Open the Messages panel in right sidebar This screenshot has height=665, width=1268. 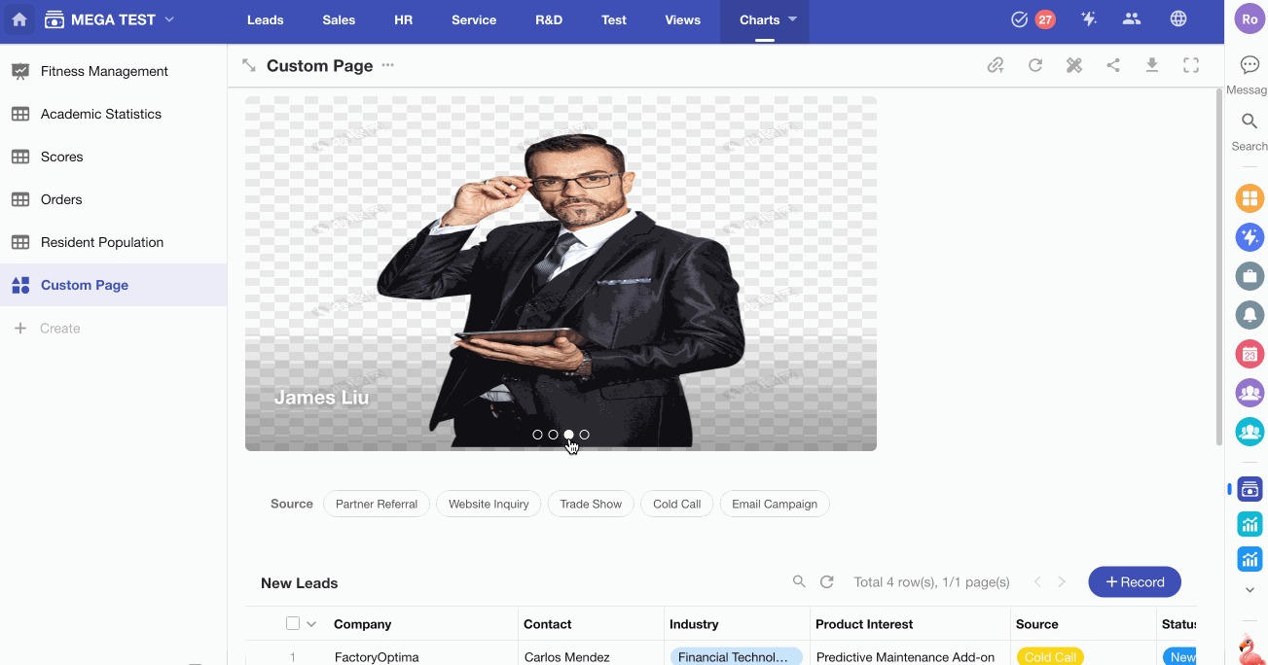tap(1250, 65)
